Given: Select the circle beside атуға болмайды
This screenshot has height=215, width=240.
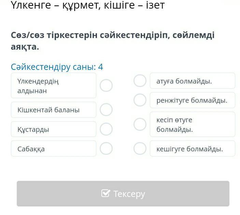Looking at the screenshot, I should (x=140, y=81).
